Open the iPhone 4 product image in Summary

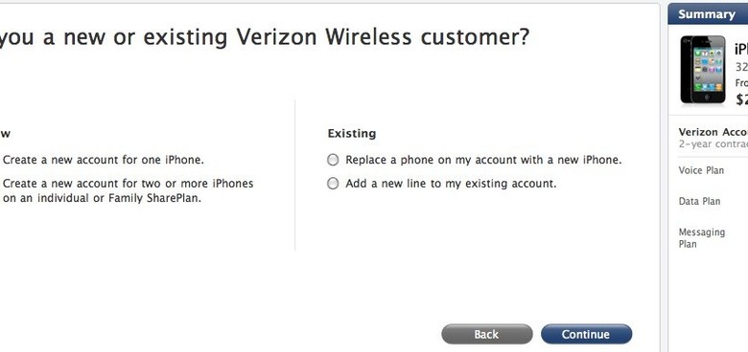(703, 70)
